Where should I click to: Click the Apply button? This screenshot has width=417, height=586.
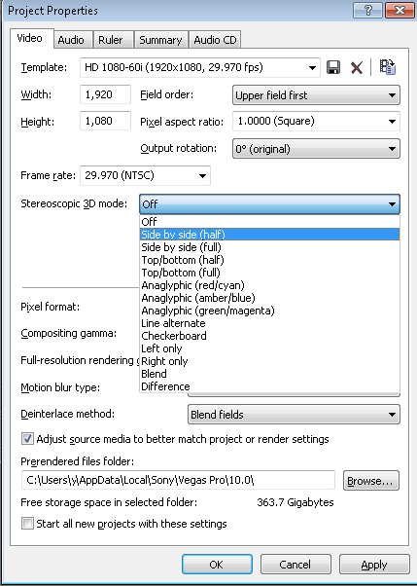click(374, 564)
